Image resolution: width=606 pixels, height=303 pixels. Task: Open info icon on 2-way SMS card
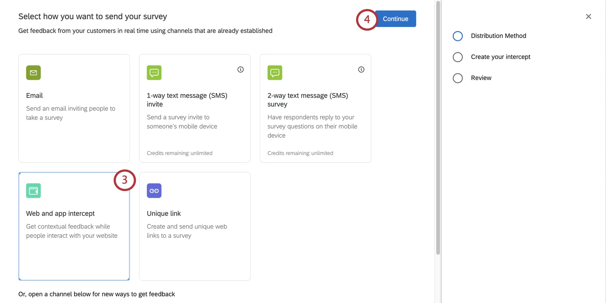361,70
